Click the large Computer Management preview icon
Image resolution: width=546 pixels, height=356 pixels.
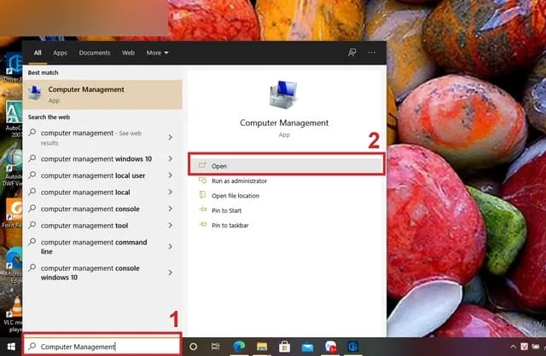tap(283, 95)
